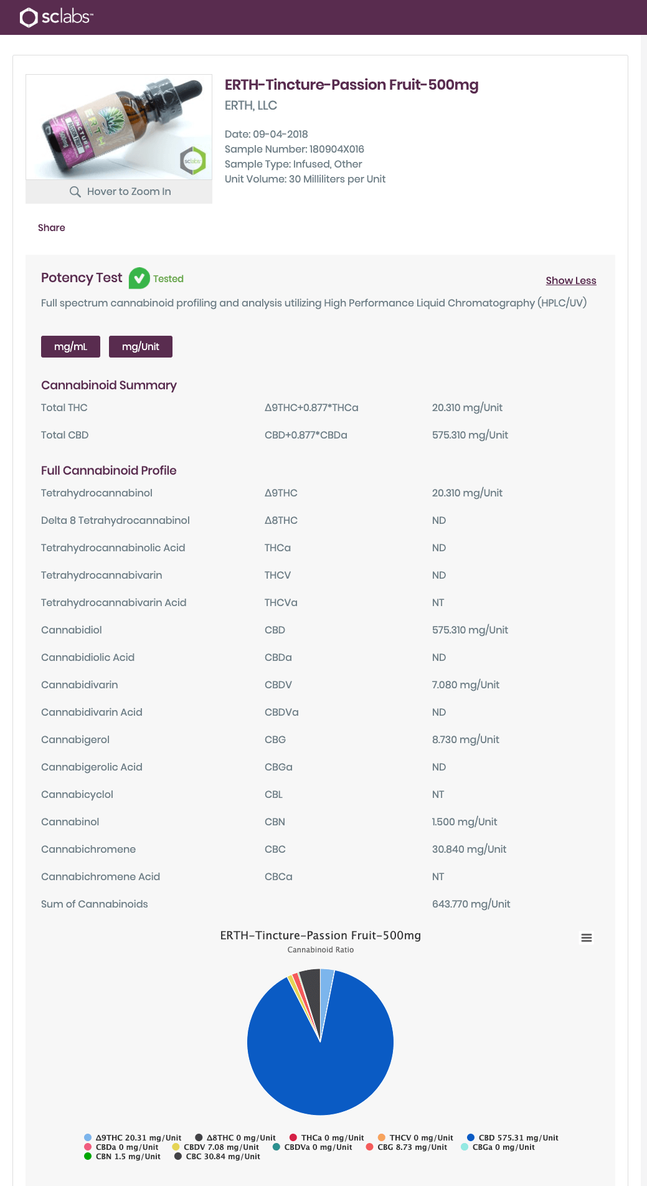647x1186 pixels.
Task: Switch units to mg/Unit
Action: 140,346
